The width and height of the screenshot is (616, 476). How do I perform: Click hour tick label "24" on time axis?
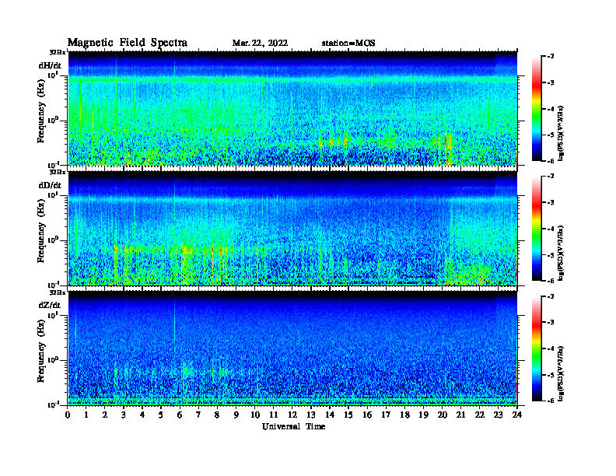pos(516,415)
